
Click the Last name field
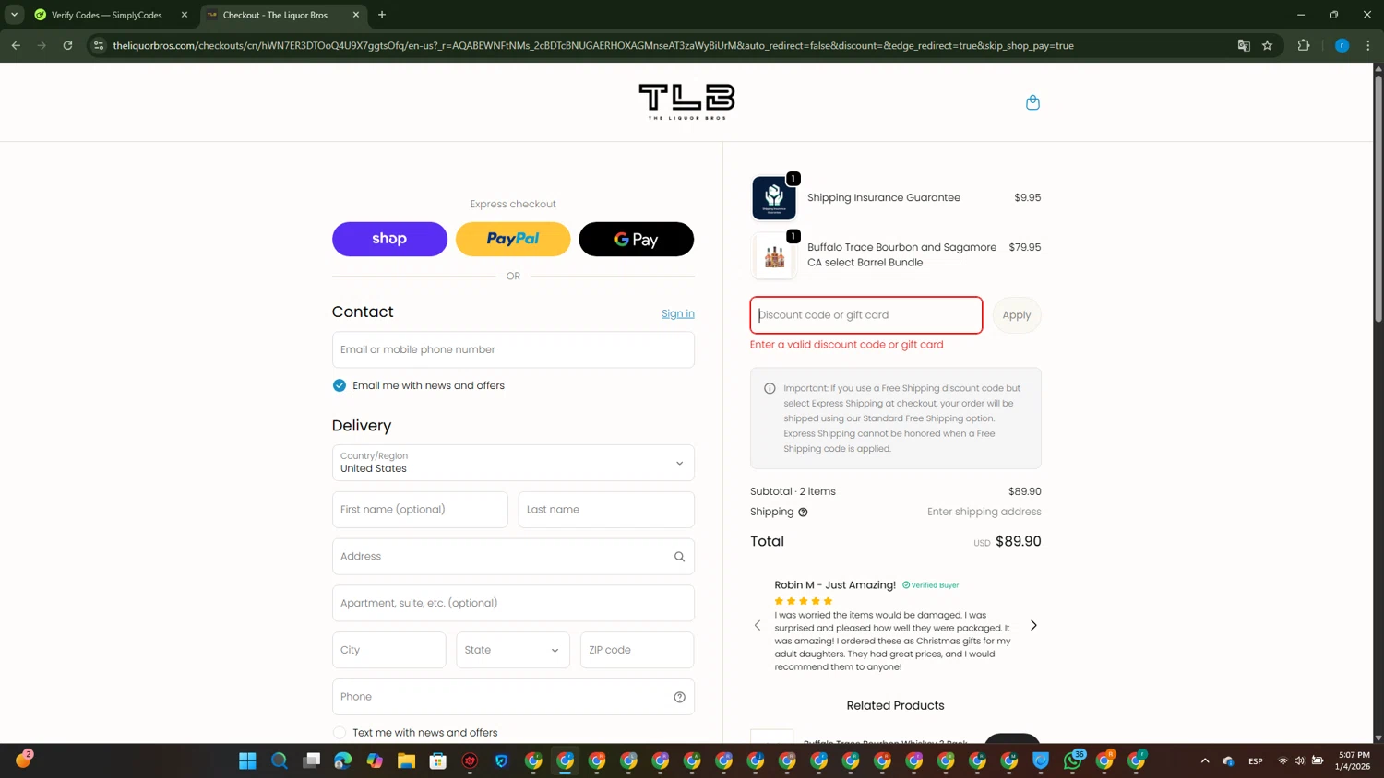click(x=606, y=510)
